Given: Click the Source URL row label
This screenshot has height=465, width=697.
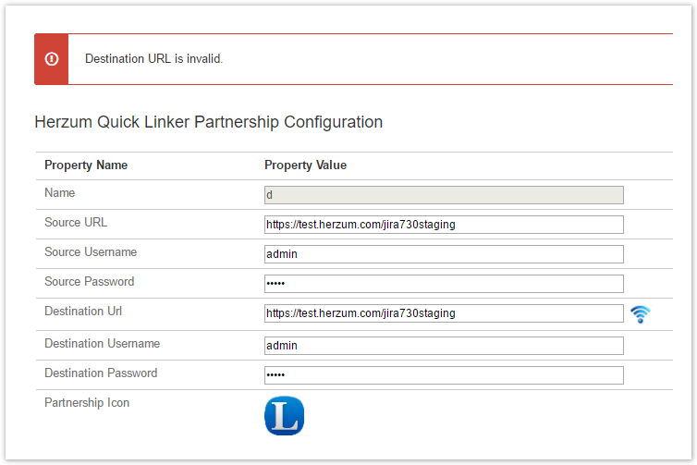Looking at the screenshot, I should 76,223.
